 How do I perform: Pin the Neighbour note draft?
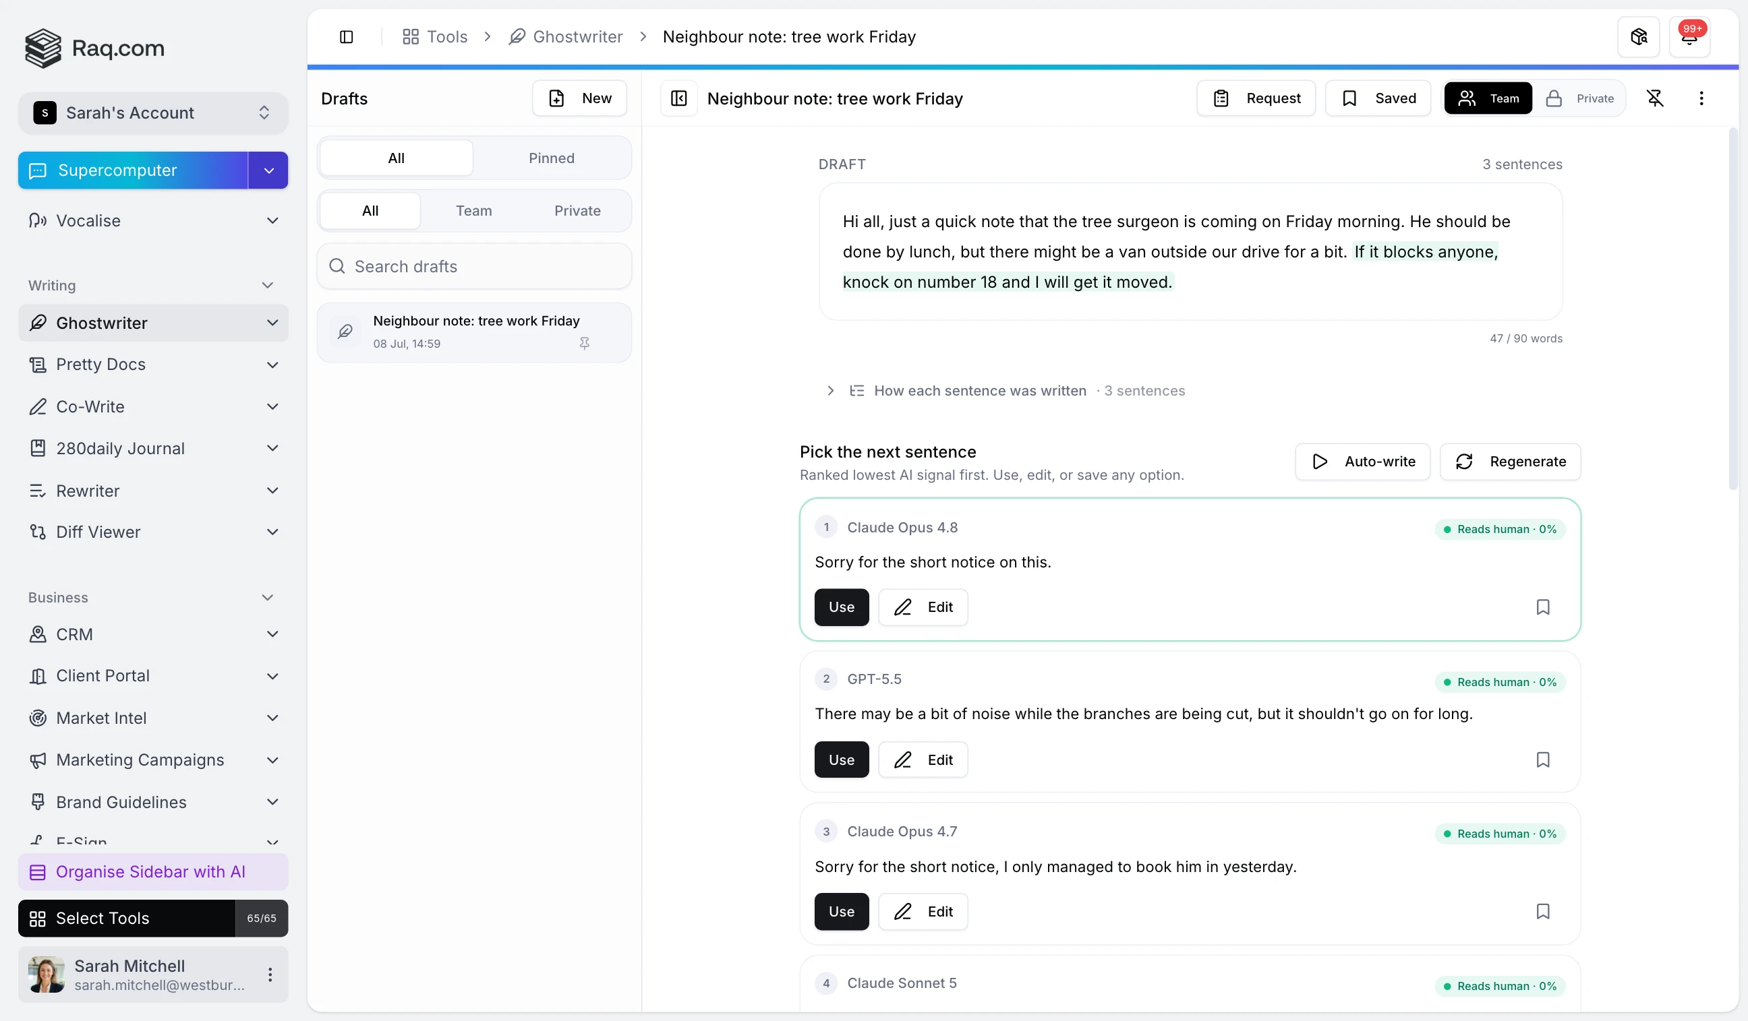coord(584,344)
